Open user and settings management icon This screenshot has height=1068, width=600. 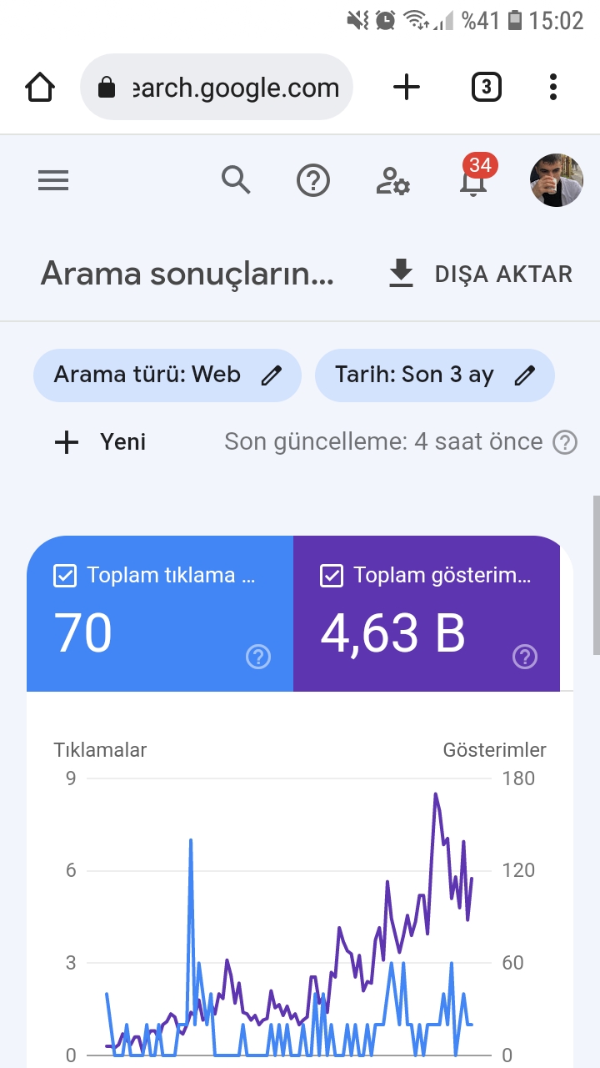pyautogui.click(x=392, y=180)
